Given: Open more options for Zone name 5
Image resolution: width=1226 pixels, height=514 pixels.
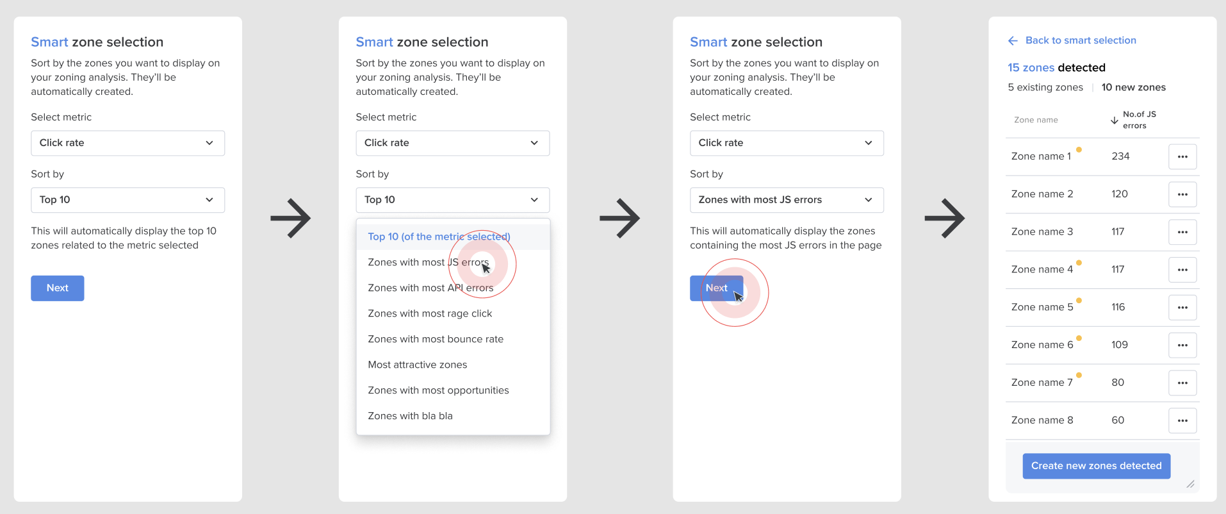Looking at the screenshot, I should 1182,308.
